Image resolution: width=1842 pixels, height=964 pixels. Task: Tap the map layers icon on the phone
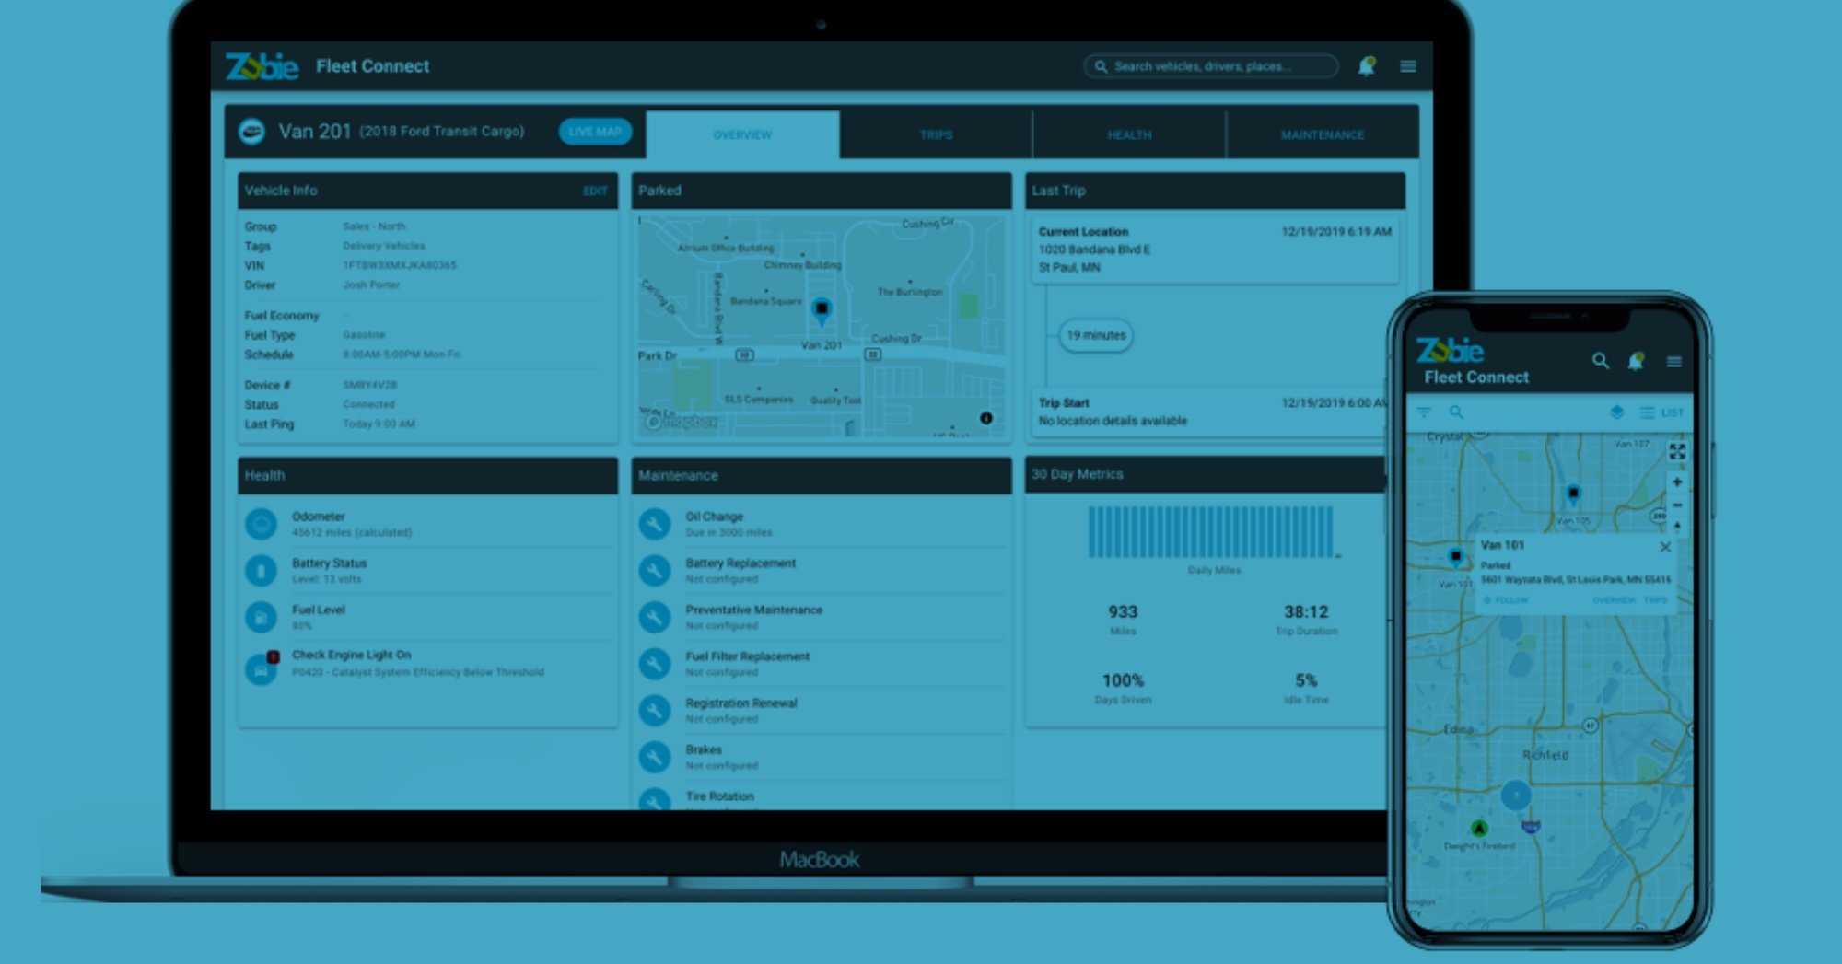(x=1616, y=412)
